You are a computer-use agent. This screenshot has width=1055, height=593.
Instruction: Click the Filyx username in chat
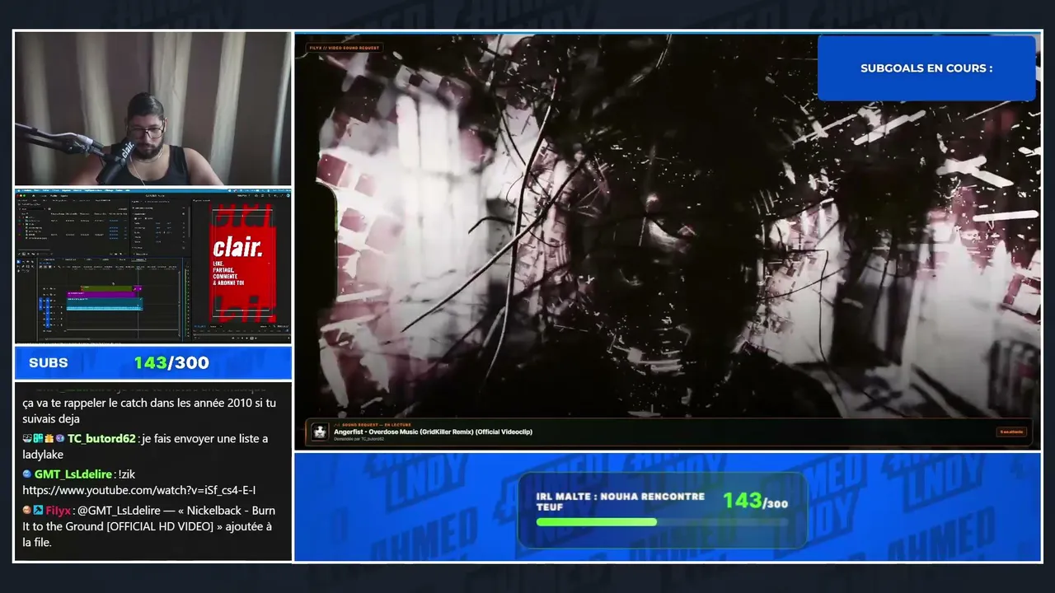[x=59, y=511]
